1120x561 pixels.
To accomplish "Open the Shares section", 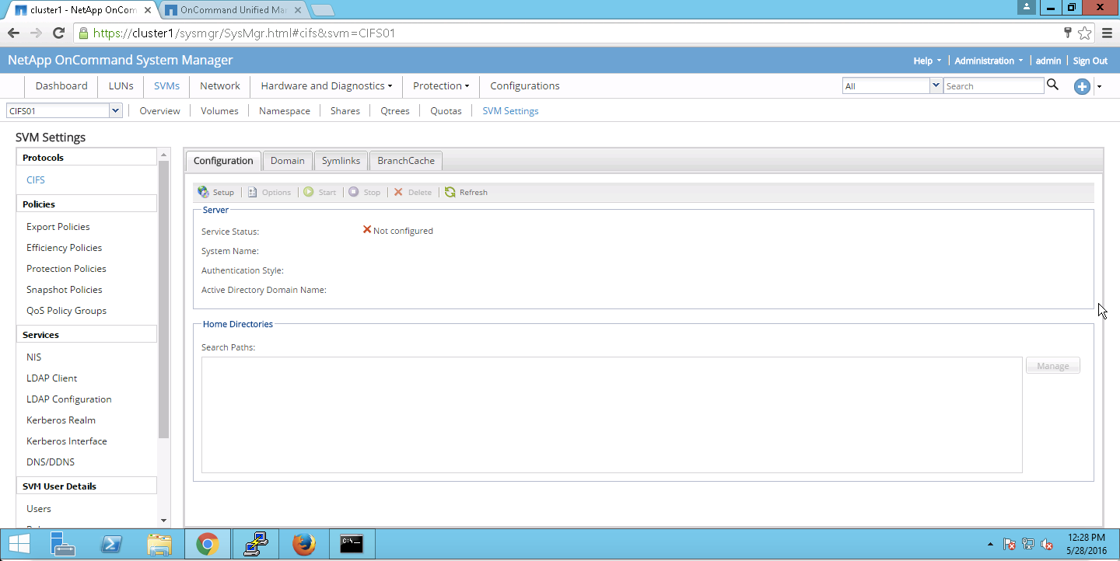I will pos(345,111).
